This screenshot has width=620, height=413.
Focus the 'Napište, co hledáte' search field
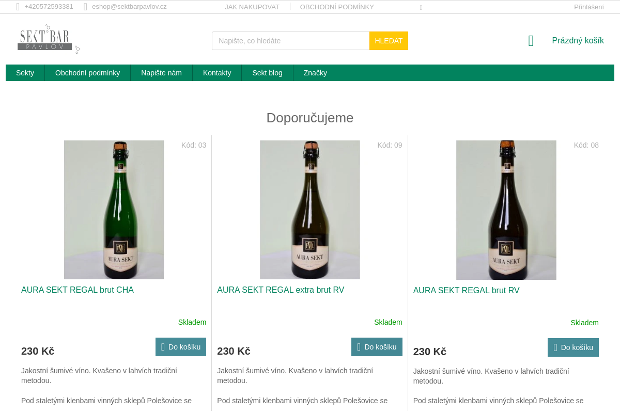[291, 41]
